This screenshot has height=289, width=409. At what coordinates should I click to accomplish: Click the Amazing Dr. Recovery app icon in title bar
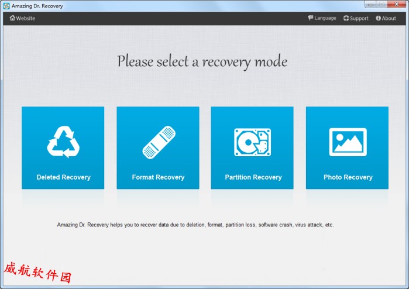(6, 6)
